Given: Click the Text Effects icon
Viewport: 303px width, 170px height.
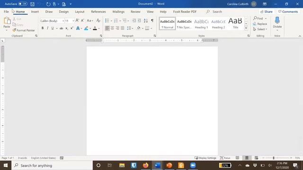Looking at the screenshot, I should point(78,28).
